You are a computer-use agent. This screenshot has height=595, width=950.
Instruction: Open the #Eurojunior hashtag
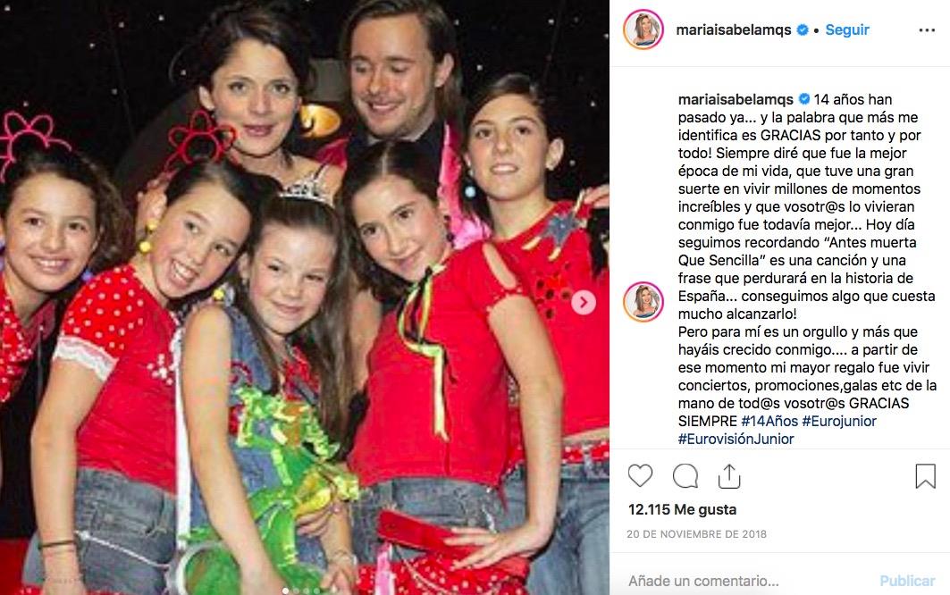(839, 421)
